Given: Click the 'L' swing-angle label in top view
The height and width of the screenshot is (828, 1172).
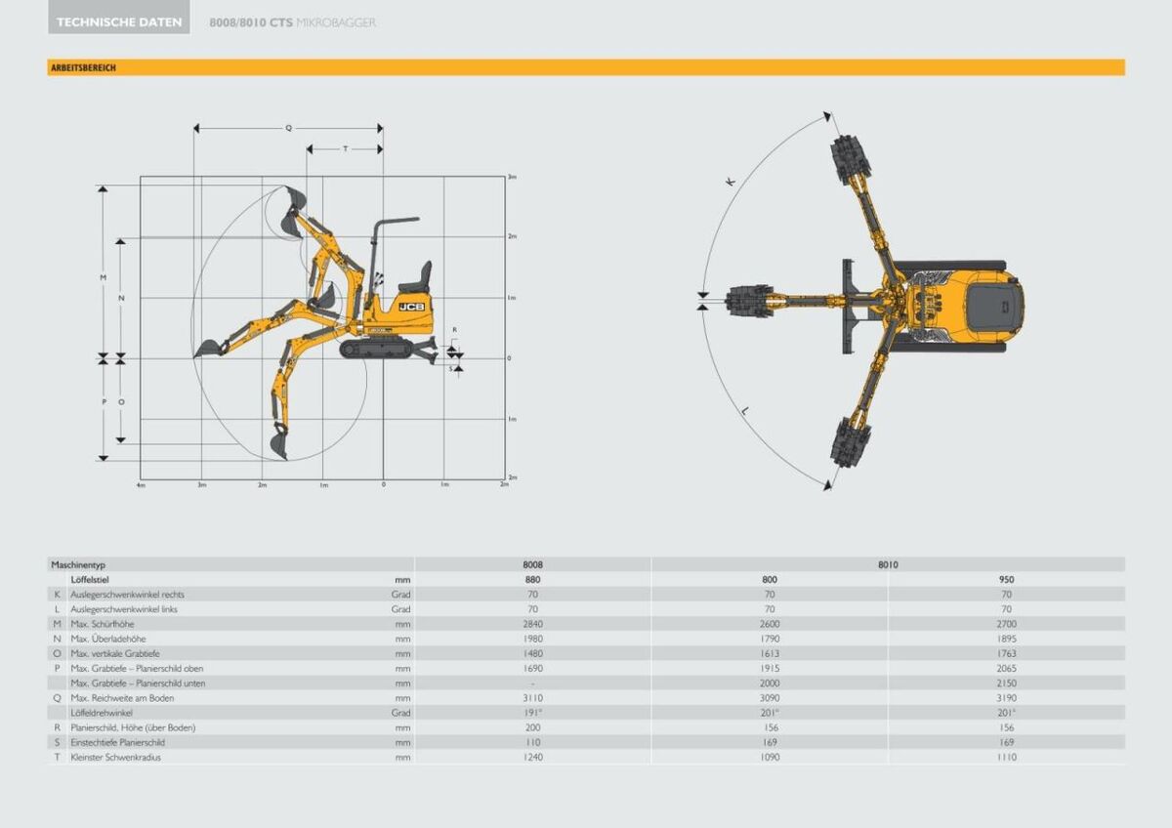Looking at the screenshot, I should tap(744, 413).
